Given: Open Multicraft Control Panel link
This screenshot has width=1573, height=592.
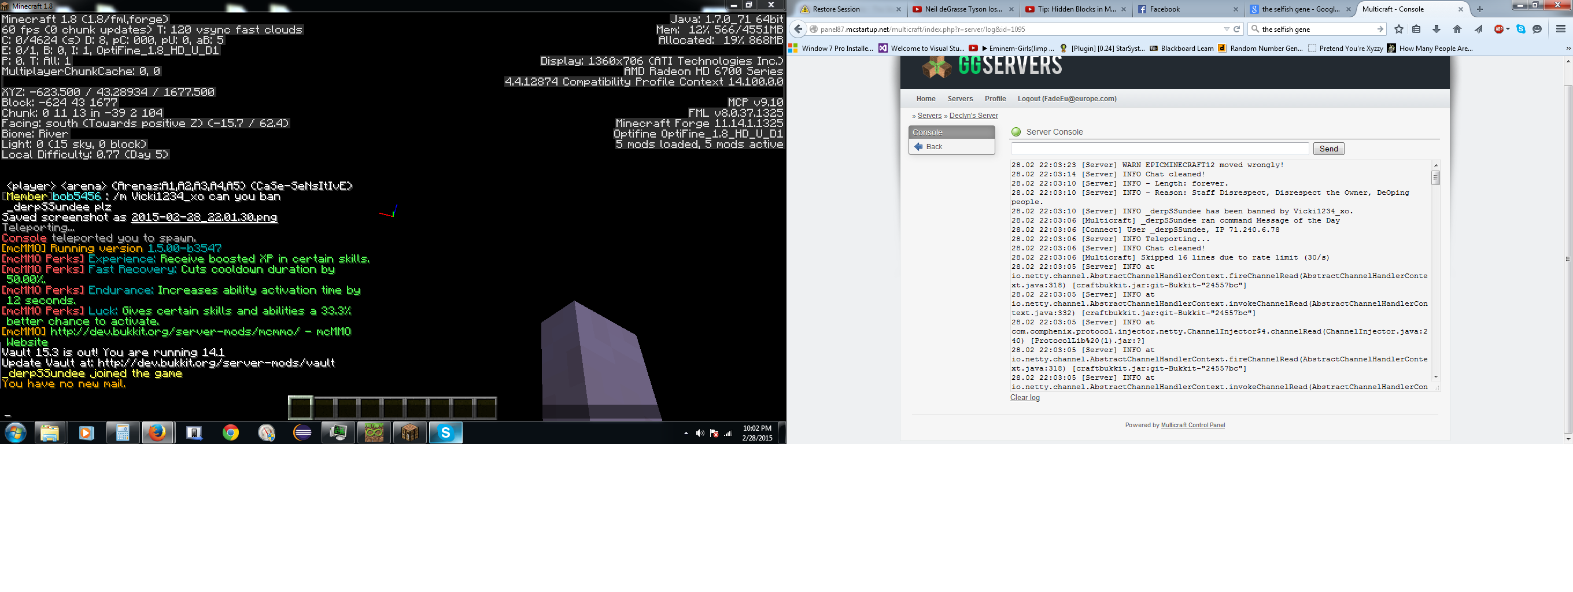Looking at the screenshot, I should point(1192,425).
